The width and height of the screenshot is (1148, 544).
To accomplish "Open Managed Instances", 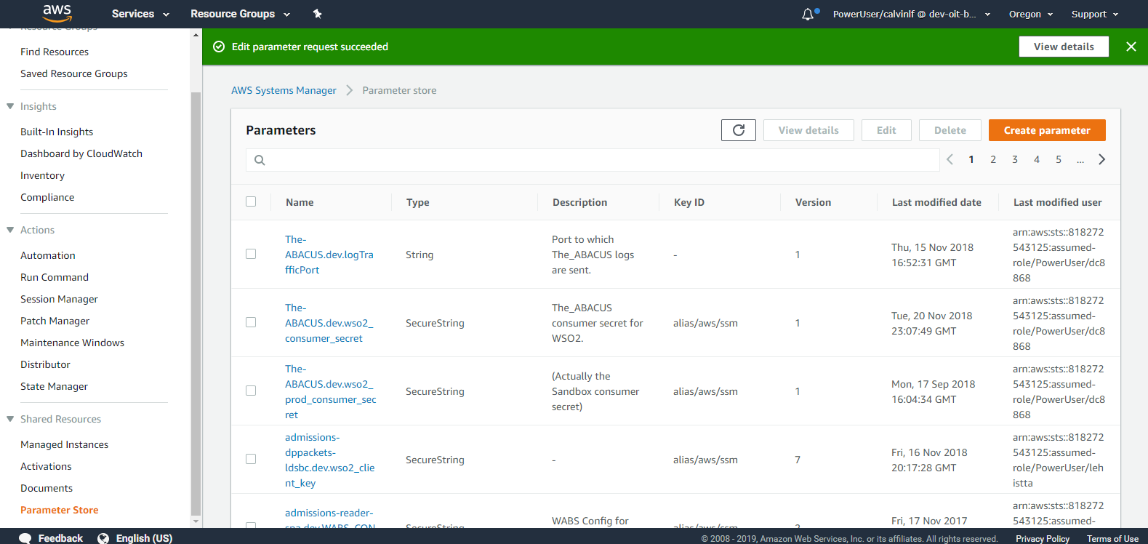I will point(64,444).
